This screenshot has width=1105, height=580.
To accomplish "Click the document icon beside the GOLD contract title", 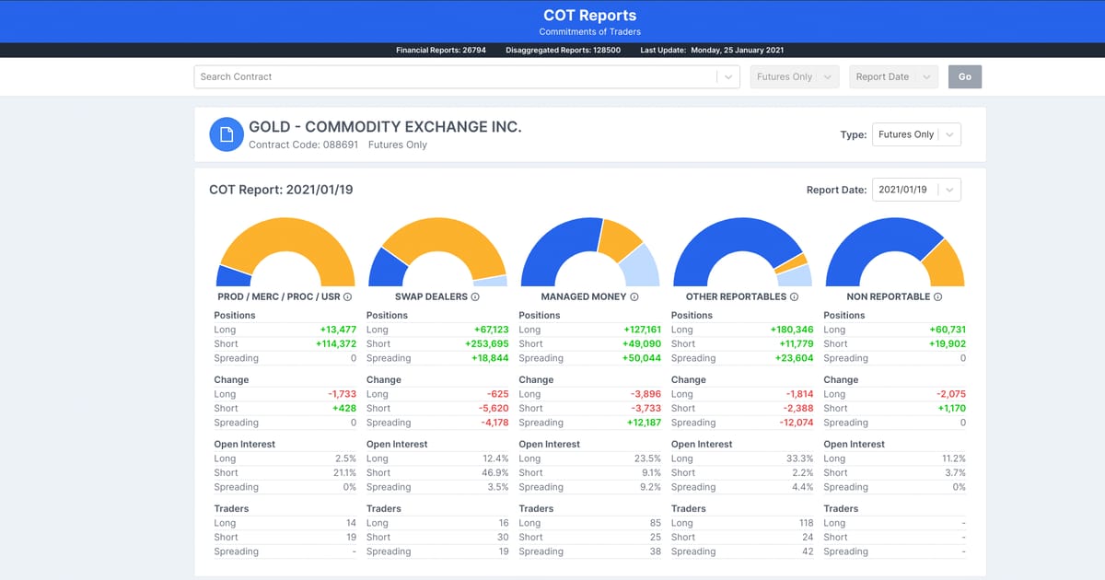I will tap(227, 134).
